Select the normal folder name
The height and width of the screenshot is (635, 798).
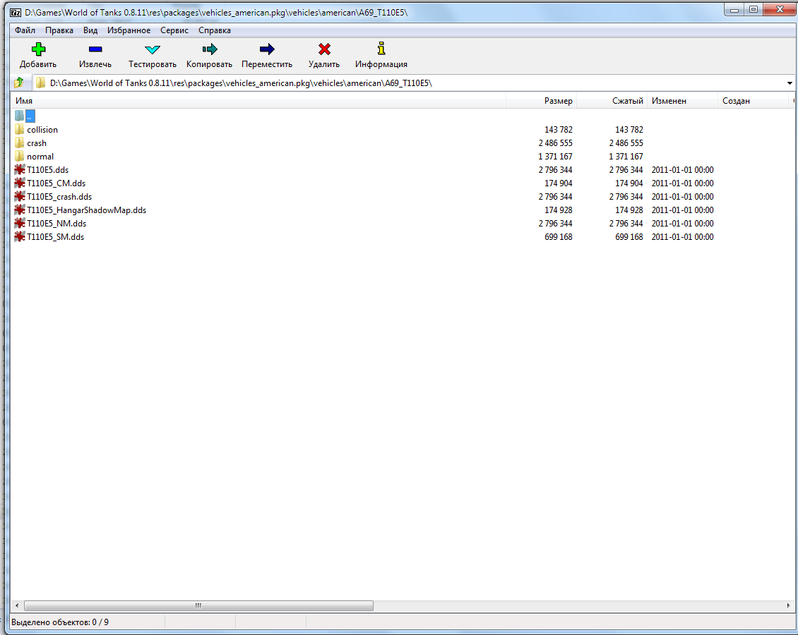[x=40, y=156]
